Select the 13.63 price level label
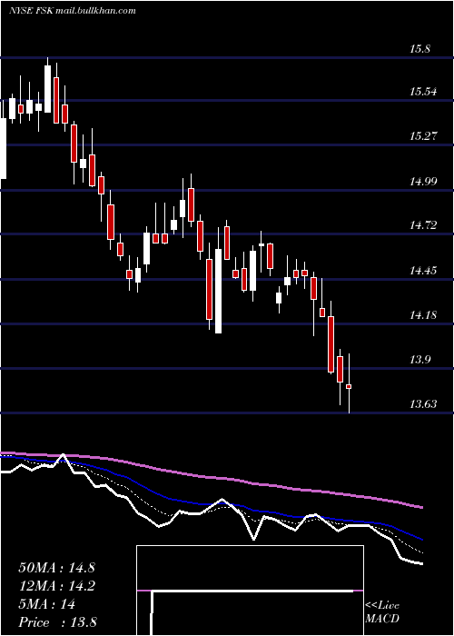The image size is (454, 636). pyautogui.click(x=423, y=404)
